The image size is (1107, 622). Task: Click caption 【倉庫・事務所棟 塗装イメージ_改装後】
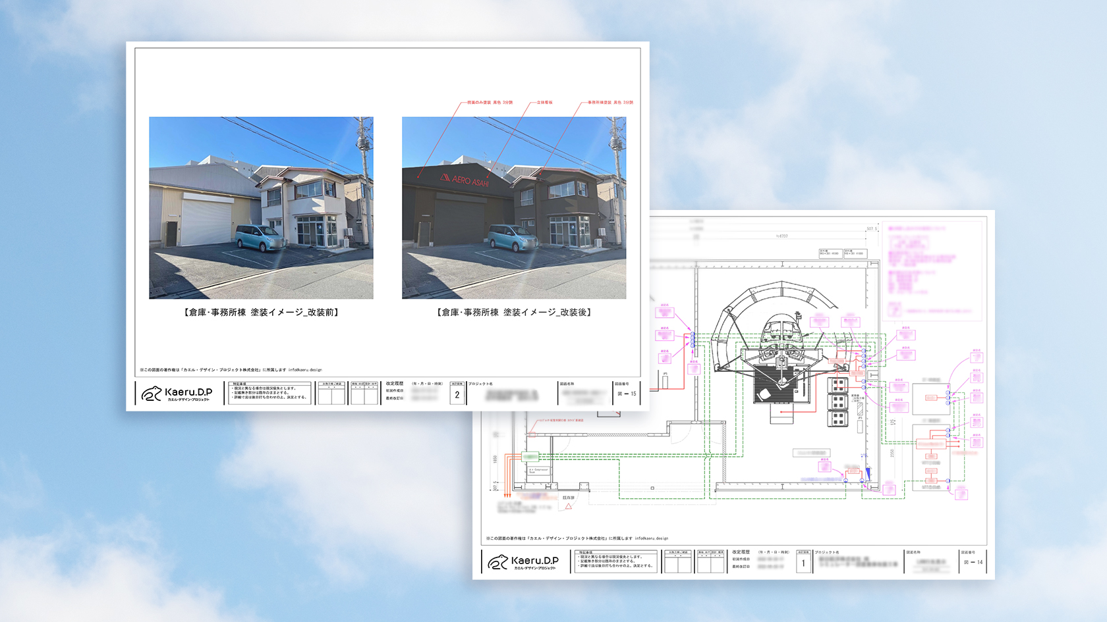[514, 312]
